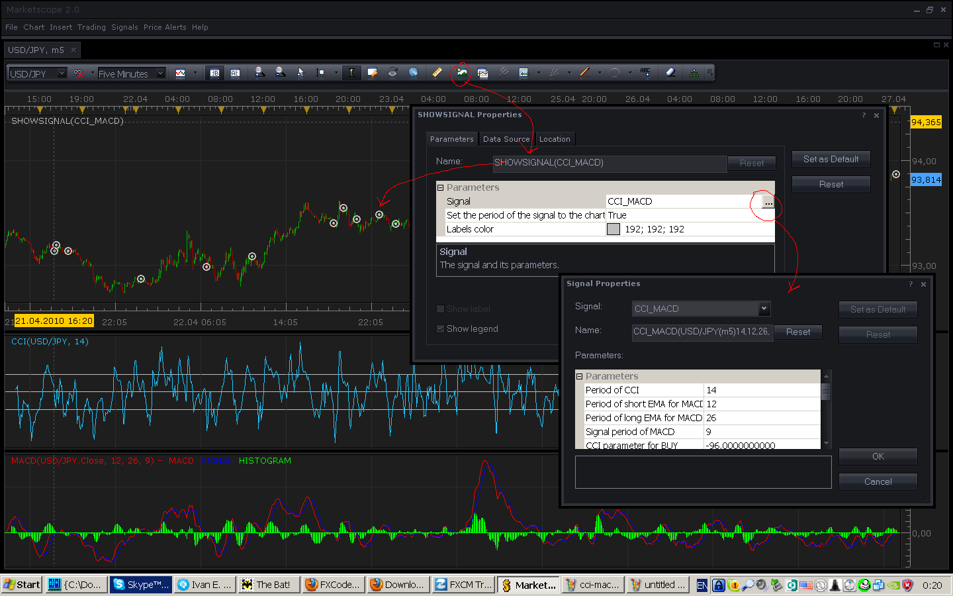Click the data table icon in toolbar
This screenshot has height=596, width=953.
pyautogui.click(x=523, y=73)
